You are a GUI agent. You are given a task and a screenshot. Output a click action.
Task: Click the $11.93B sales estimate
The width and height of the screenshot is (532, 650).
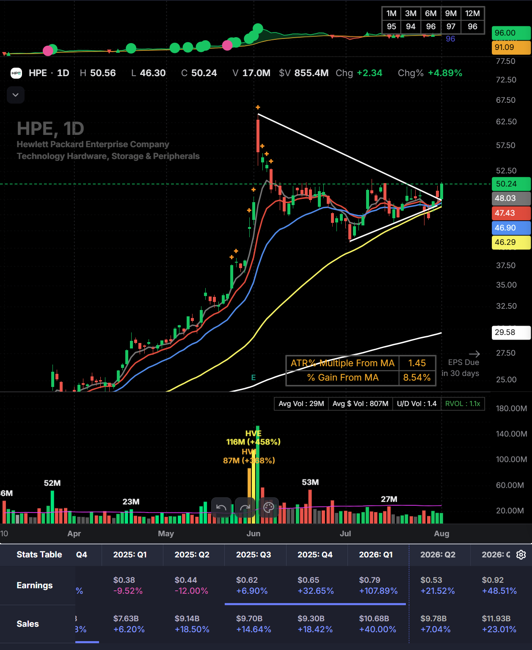(x=496, y=618)
